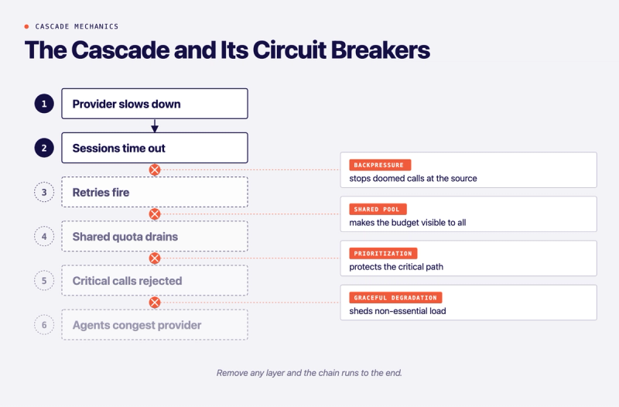619x407 pixels.
Task: Click the dashed step 5 circle
Action: 44,281
